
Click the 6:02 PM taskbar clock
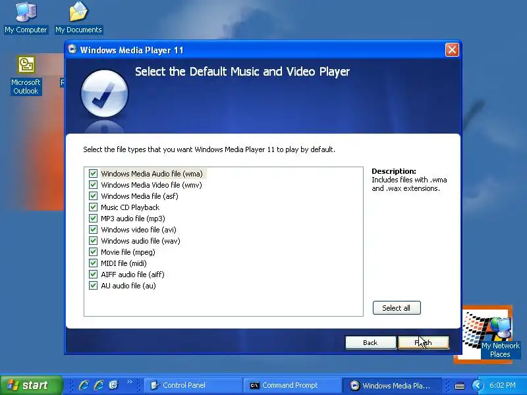pos(503,385)
